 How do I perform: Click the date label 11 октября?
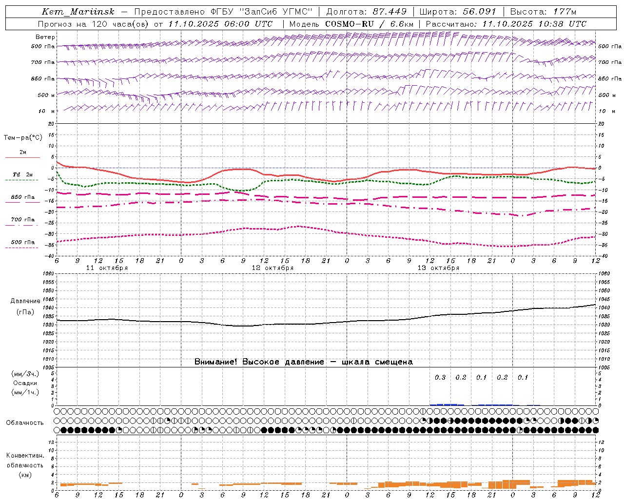click(107, 268)
